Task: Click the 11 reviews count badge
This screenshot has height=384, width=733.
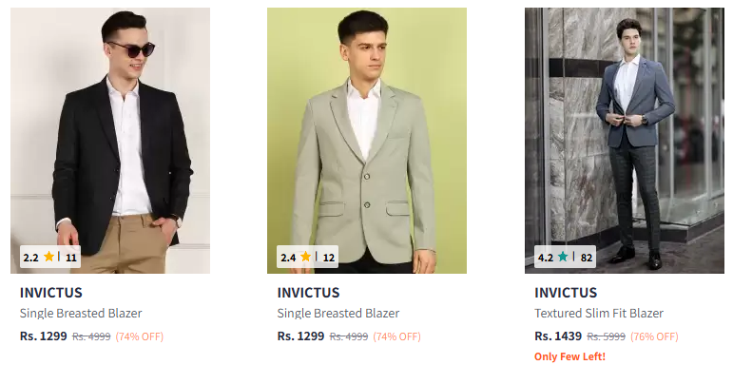Action: [71, 258]
